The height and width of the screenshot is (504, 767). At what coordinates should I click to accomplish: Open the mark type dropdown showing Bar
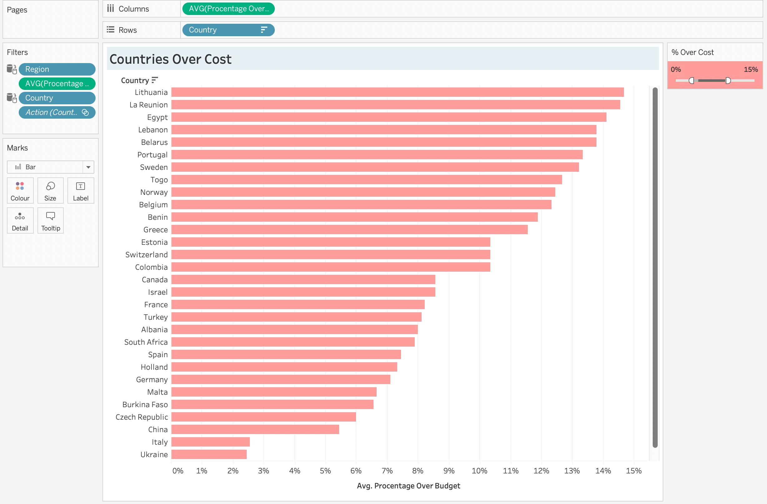coord(88,167)
